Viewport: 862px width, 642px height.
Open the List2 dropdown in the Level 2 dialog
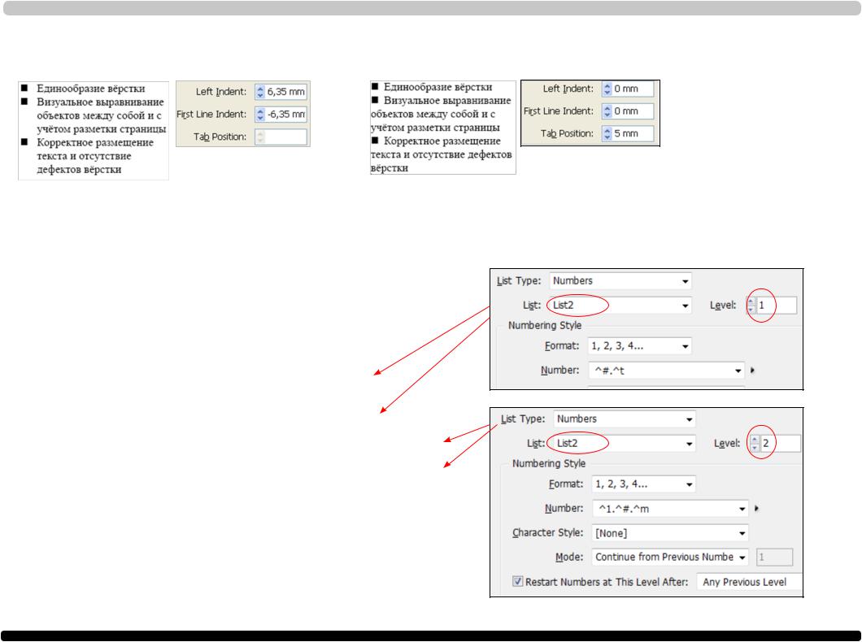[624, 443]
